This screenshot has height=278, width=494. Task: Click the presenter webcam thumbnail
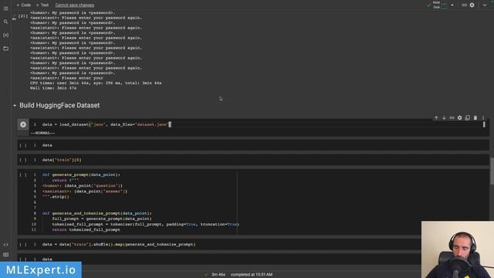click(458, 249)
